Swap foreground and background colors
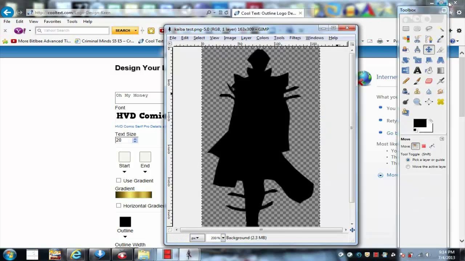Screen dimensions: 465x261 tap(431, 120)
